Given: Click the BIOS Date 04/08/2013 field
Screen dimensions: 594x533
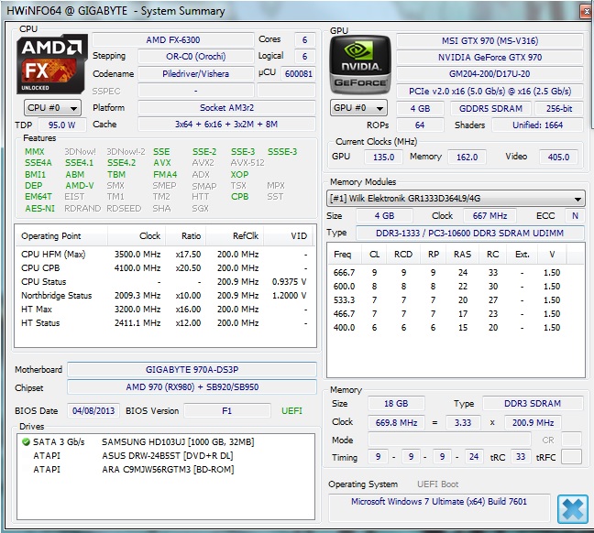Looking at the screenshot, I should (93, 410).
